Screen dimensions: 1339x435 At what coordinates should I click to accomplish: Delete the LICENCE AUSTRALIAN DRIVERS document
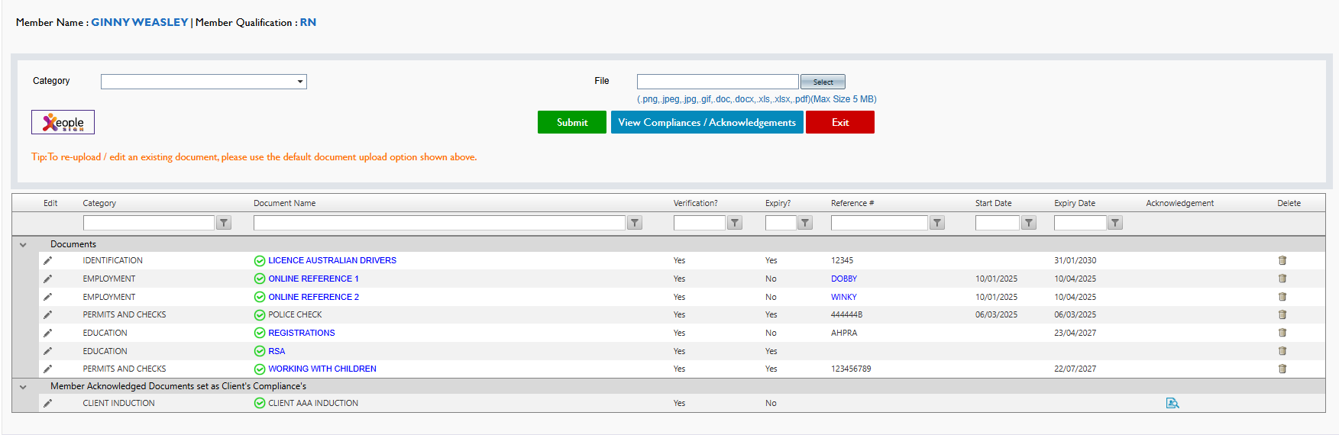click(1282, 260)
